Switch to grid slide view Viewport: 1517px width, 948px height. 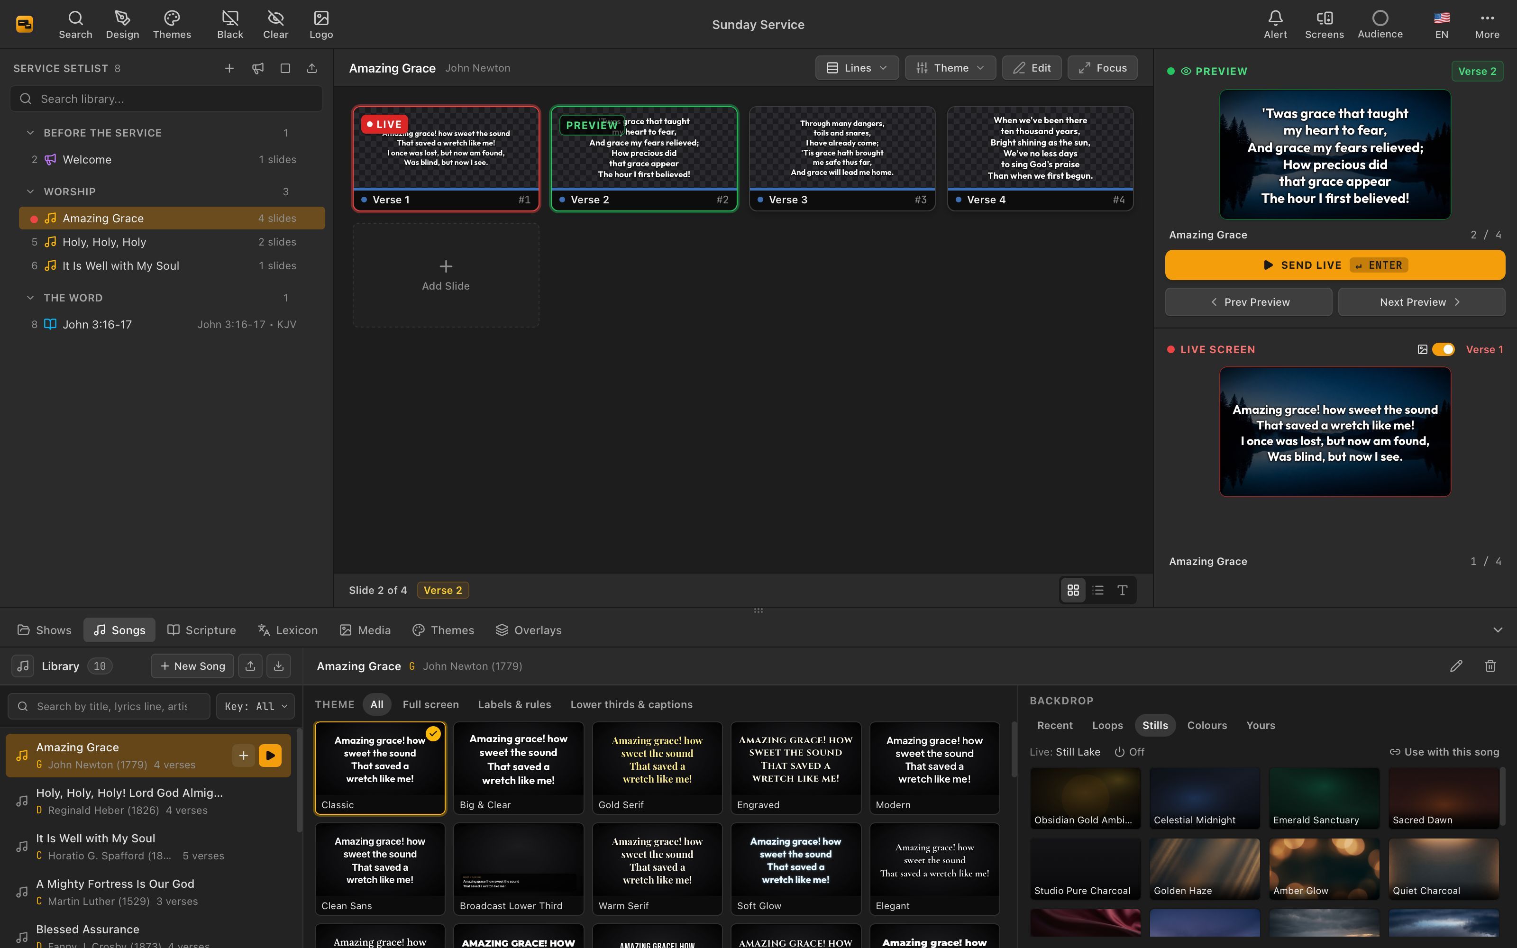[1073, 590]
